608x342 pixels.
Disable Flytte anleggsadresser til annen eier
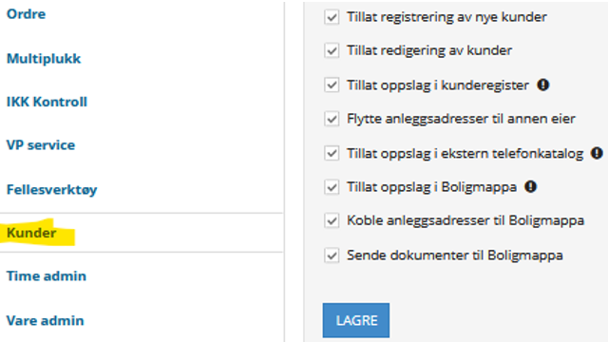pos(332,119)
